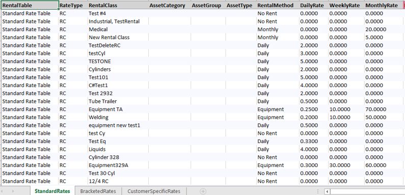The height and width of the screenshot is (195, 405).
Task: Click Welding weekly rate 10.0000 cell
Action: coord(346,118)
